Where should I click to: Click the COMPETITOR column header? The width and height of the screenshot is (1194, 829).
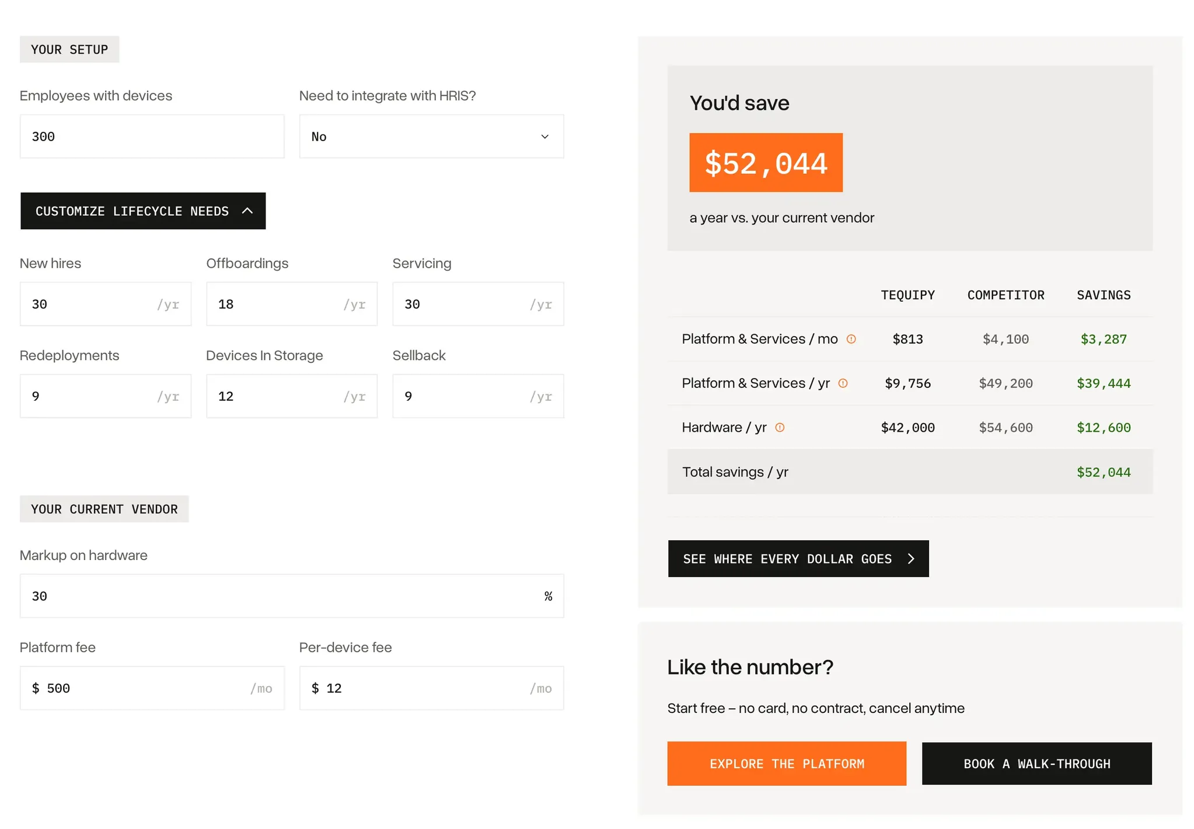click(1006, 295)
